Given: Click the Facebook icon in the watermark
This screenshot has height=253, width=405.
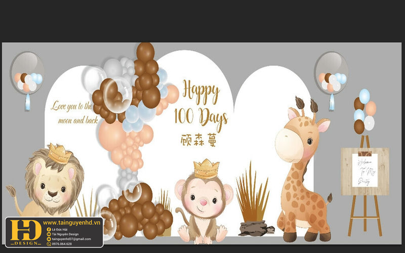Looking at the screenshot, I should 49,229.
